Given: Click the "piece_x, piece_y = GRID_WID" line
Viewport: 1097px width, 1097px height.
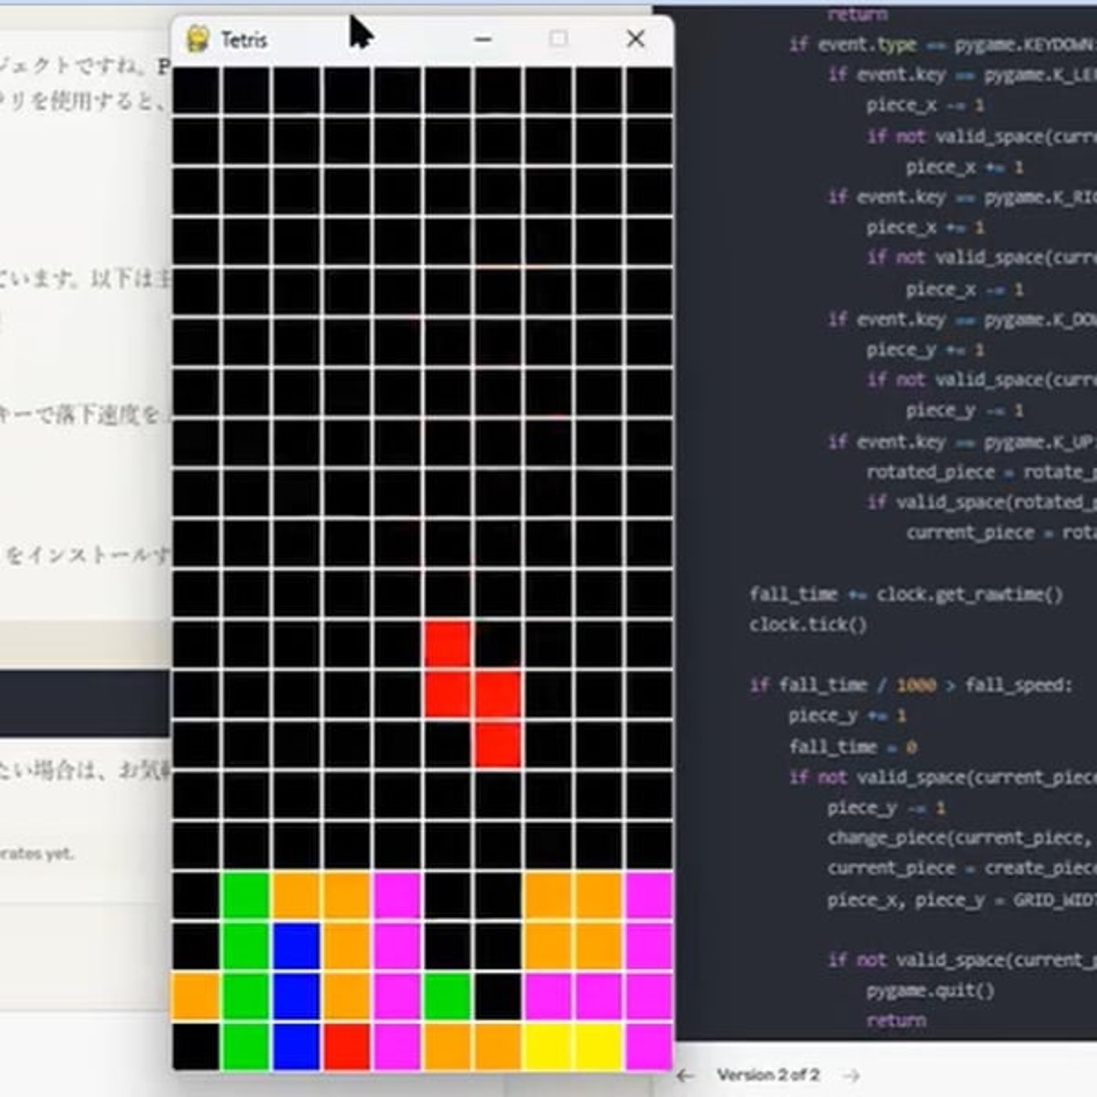Looking at the screenshot, I should [962, 900].
